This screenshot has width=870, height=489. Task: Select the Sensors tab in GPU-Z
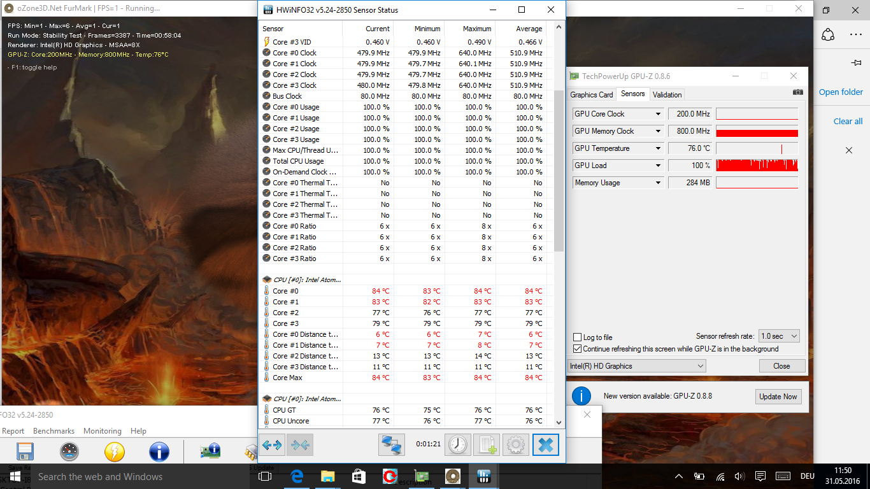[x=633, y=94]
